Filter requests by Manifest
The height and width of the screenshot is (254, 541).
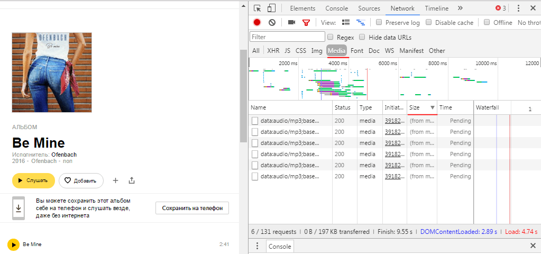(411, 51)
